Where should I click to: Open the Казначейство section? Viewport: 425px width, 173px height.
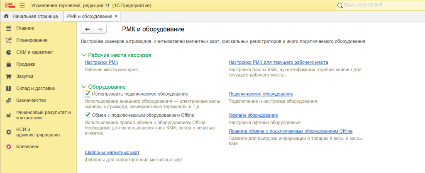[31, 100]
